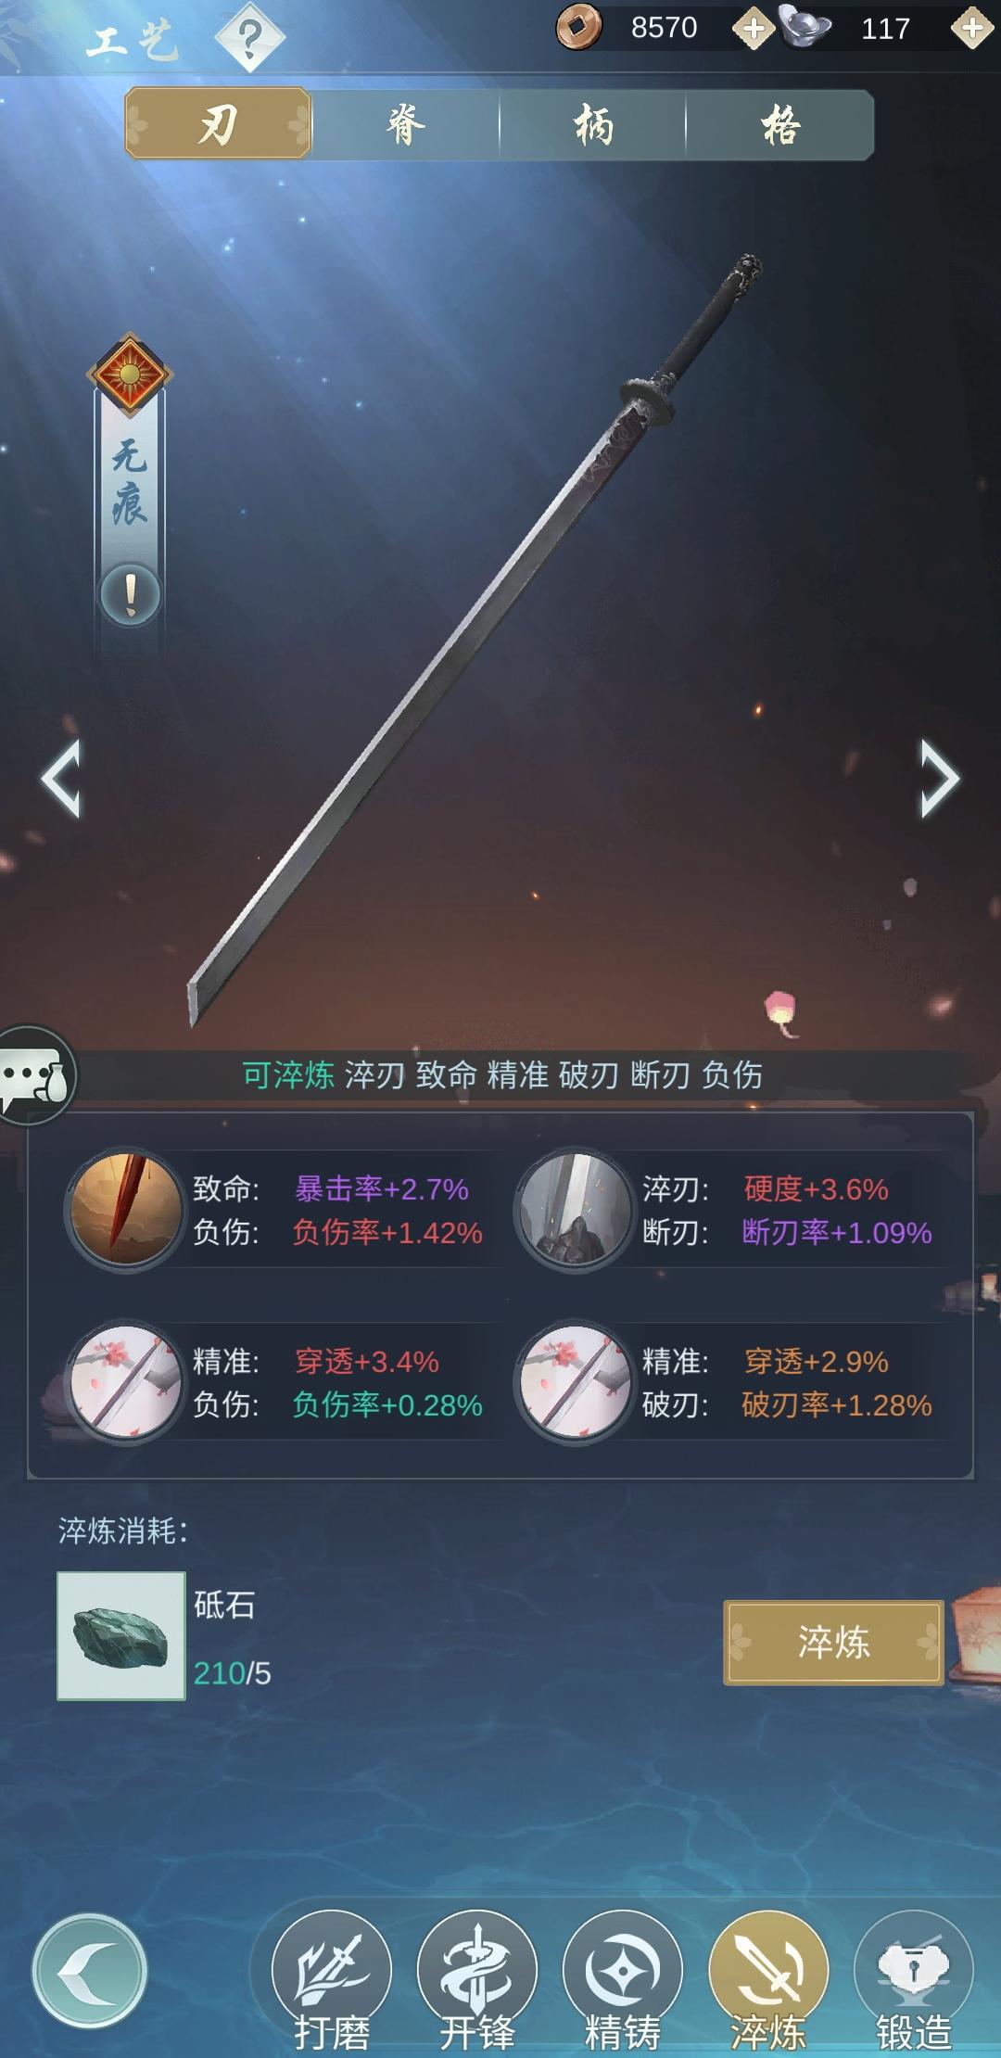Select the 砥石 whetstone material thumbnail
Image resolution: width=1001 pixels, height=2058 pixels.
click(121, 1635)
